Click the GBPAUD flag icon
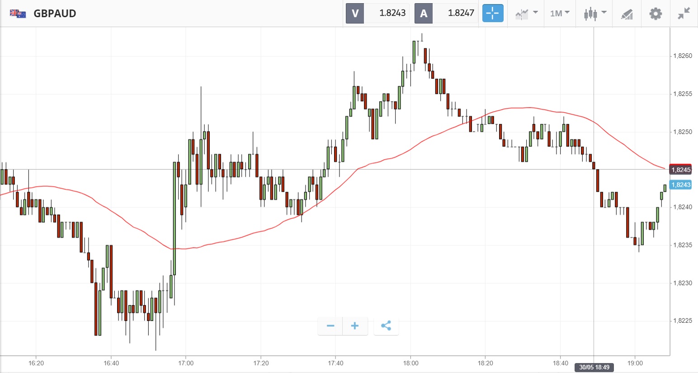The height and width of the screenshot is (373, 698). (18, 14)
